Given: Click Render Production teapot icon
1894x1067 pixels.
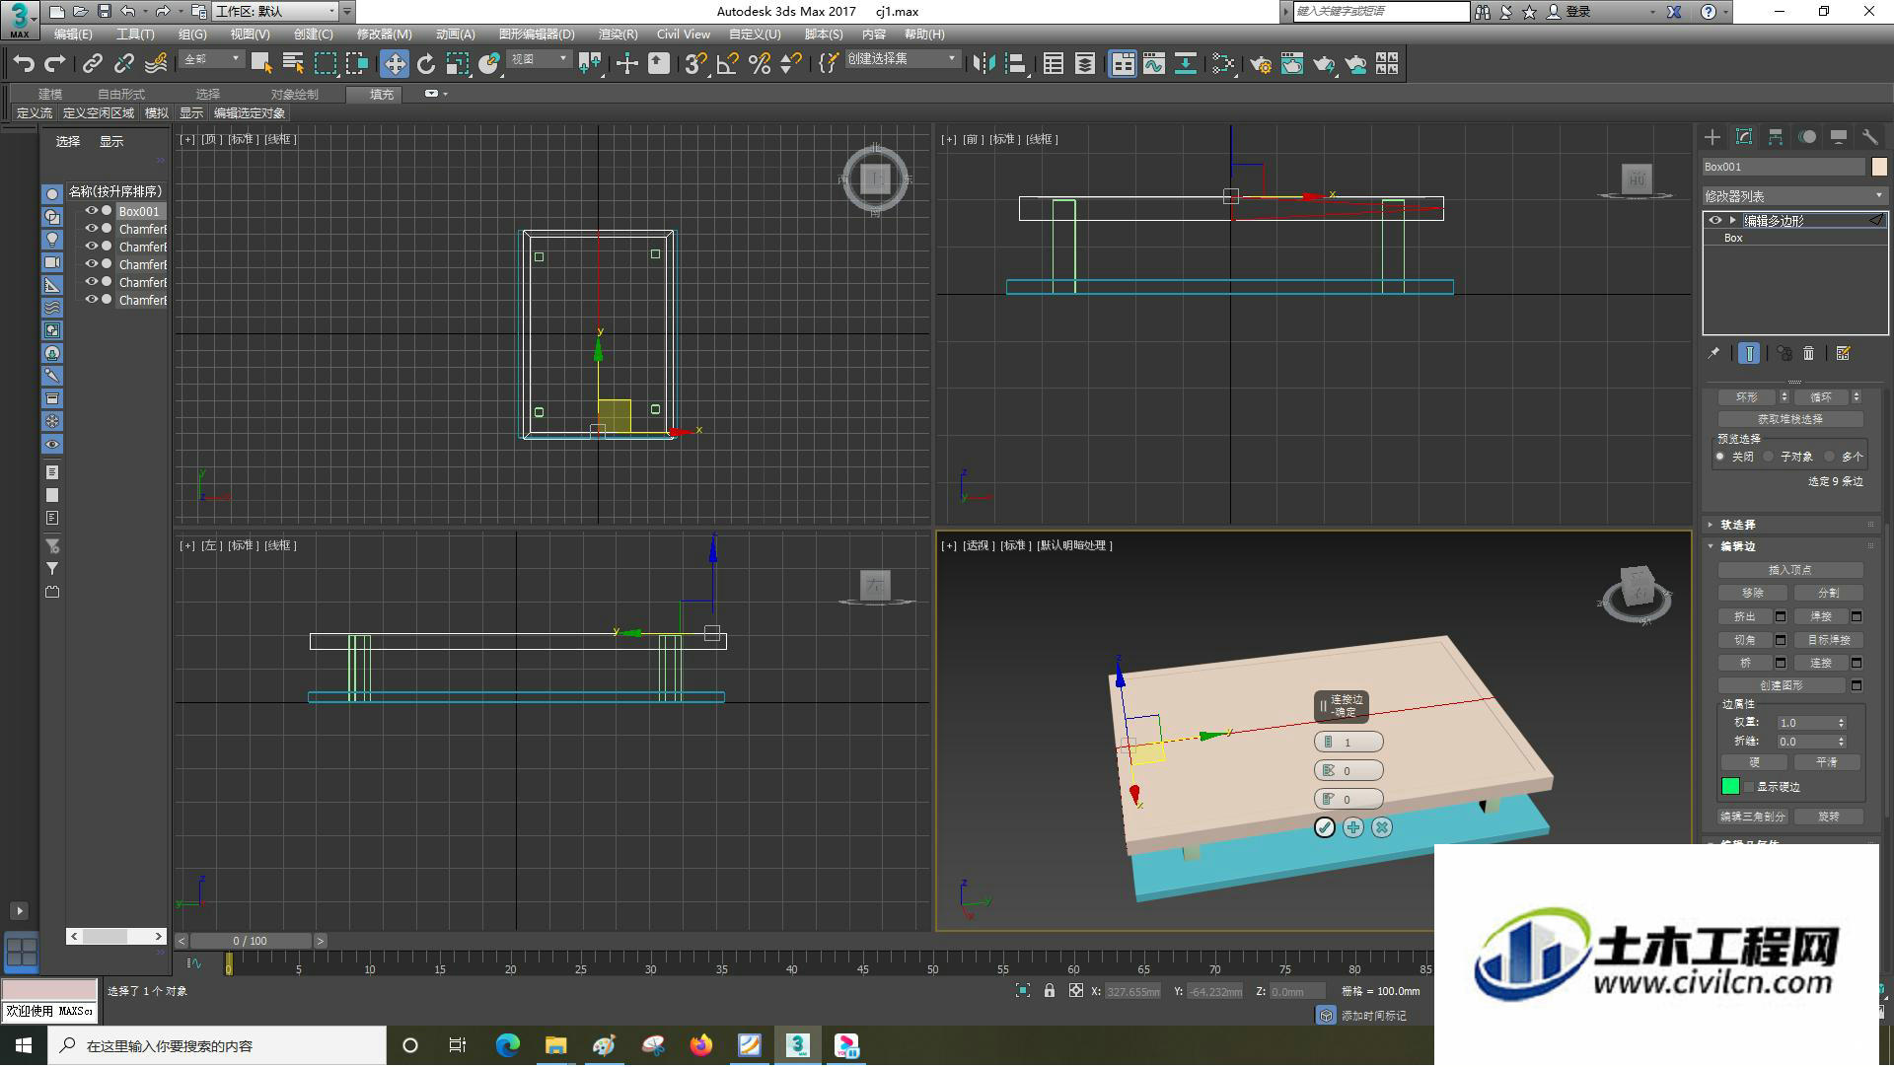Looking at the screenshot, I should (x=1324, y=64).
